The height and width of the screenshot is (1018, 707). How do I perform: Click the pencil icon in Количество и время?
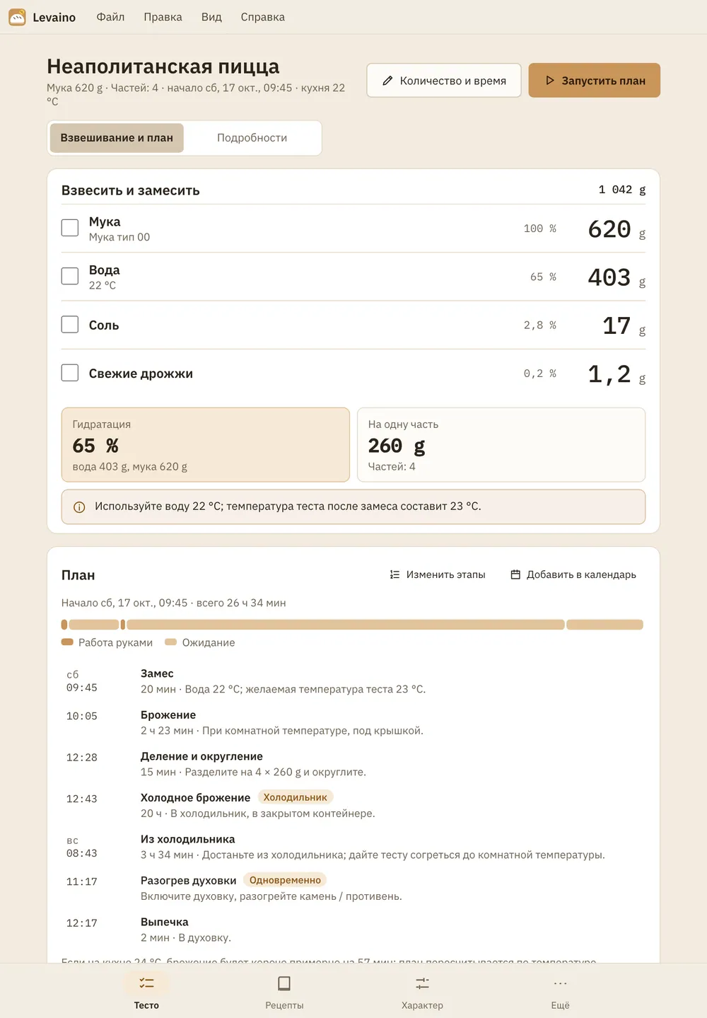pyautogui.click(x=387, y=81)
